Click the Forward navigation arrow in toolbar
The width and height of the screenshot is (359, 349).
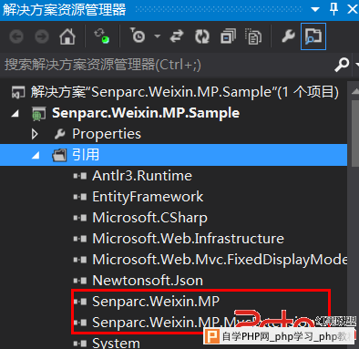42,36
